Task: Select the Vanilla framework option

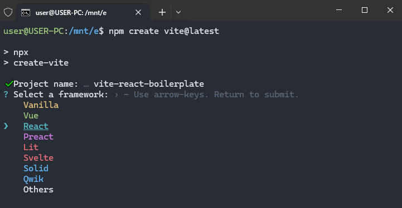Action: (41, 105)
